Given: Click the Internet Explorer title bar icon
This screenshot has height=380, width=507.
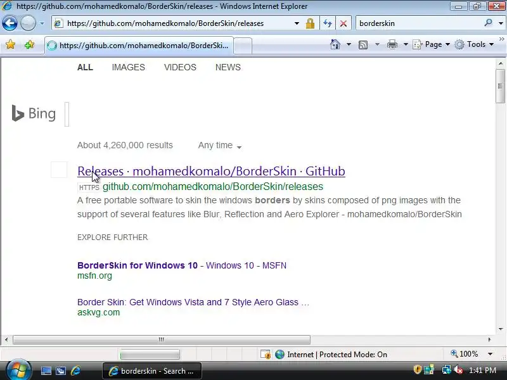Looking at the screenshot, I should click(x=7, y=6).
